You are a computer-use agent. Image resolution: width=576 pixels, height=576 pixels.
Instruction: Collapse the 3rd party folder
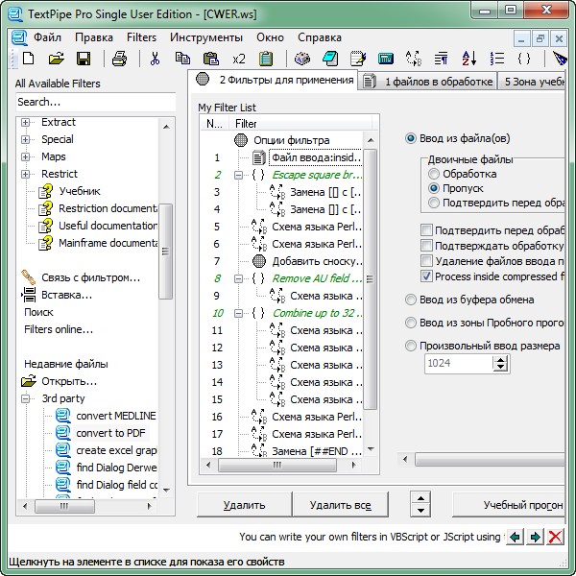[26, 398]
